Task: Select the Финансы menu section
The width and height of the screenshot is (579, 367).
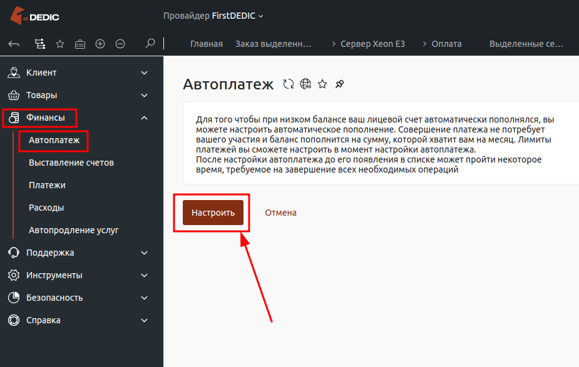Action: point(46,118)
